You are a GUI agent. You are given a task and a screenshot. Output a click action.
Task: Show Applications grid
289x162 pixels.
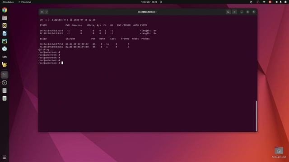[5, 157]
